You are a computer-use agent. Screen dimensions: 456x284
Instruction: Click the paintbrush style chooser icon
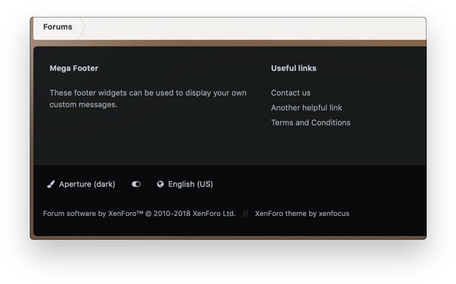click(51, 184)
